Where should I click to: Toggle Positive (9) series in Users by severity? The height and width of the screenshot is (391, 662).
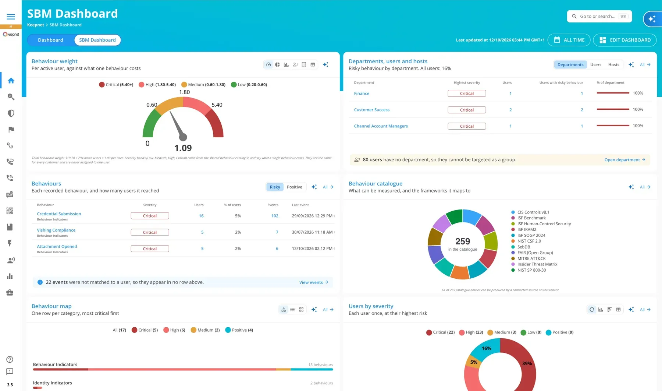coord(560,332)
